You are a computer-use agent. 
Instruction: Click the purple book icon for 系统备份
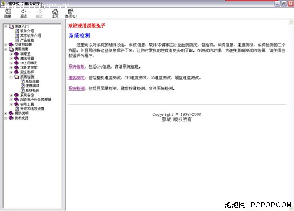[16, 95]
